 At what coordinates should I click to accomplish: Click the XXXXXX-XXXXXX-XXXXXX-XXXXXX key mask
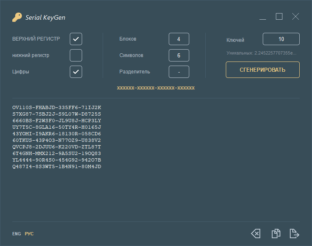pos(156,88)
